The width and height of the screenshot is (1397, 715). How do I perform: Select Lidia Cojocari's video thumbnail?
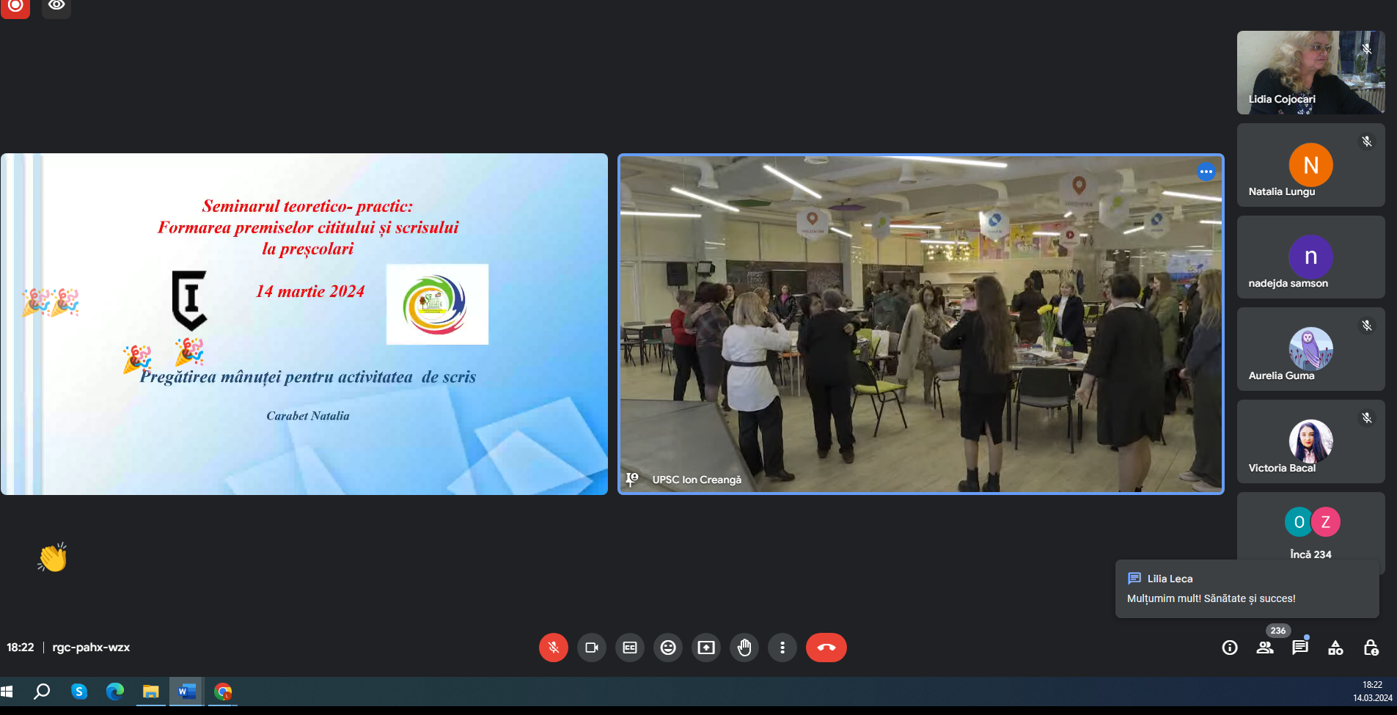coord(1310,72)
